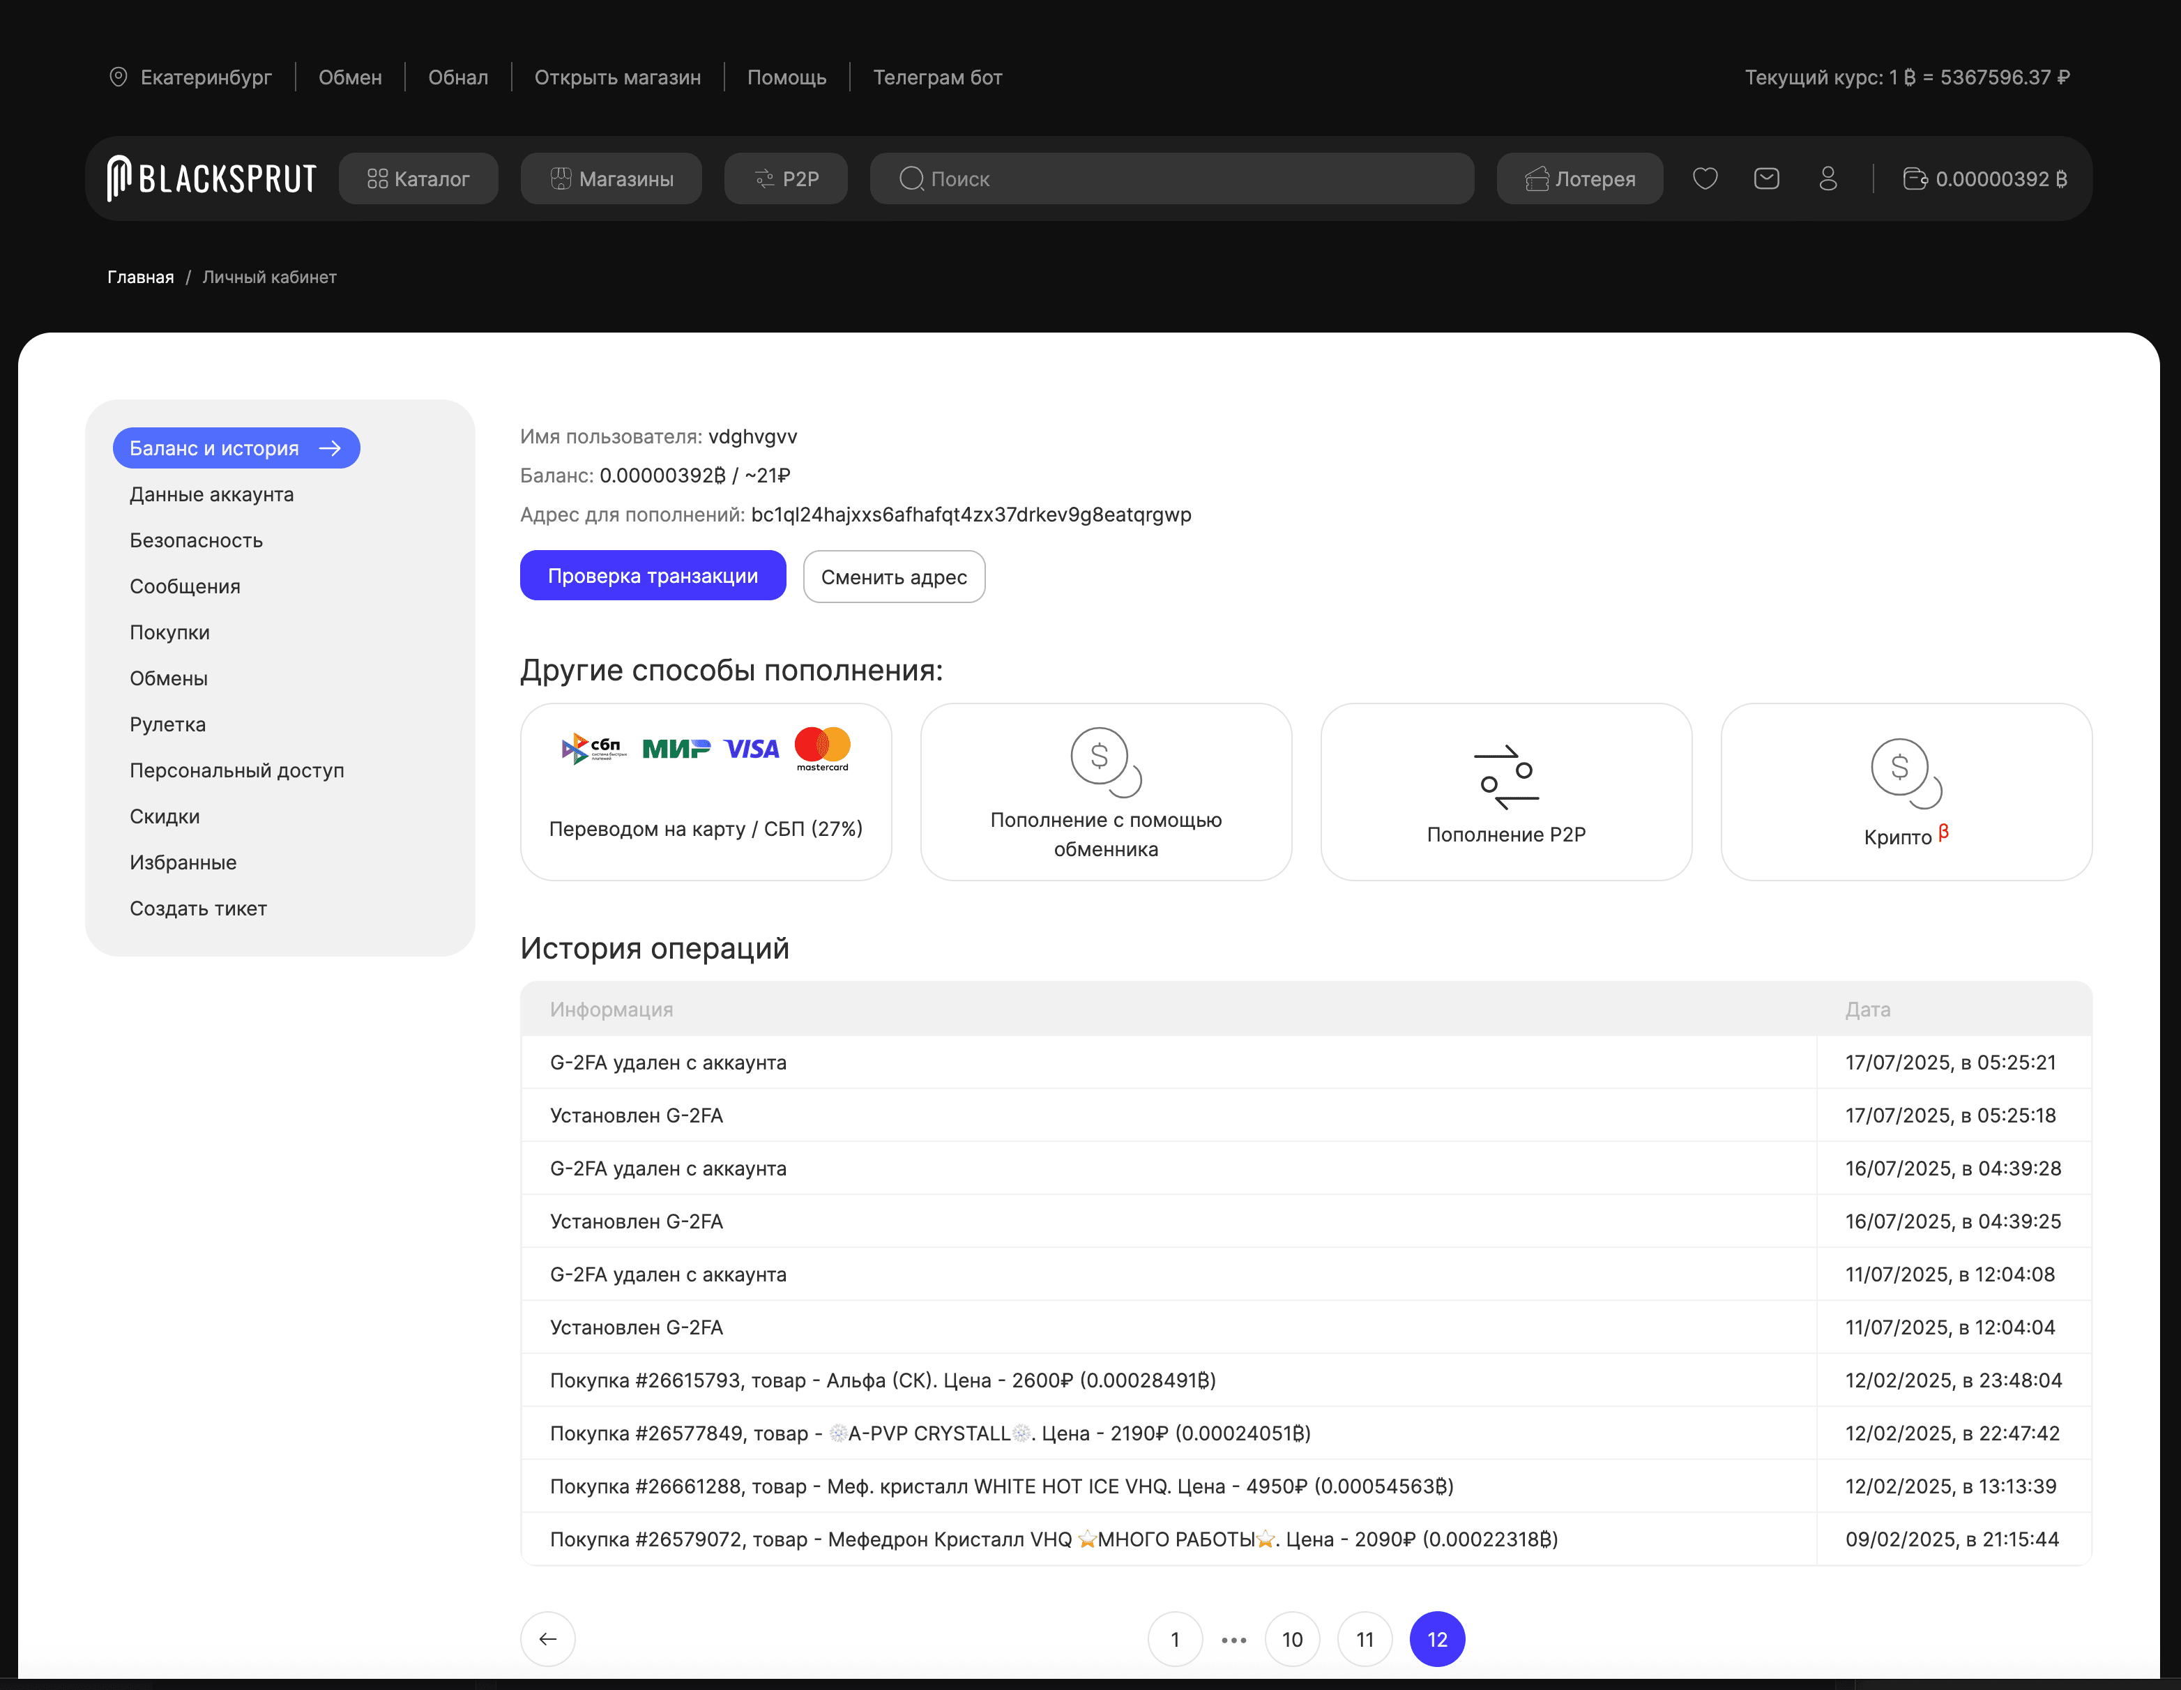This screenshot has width=2181, height=1690.
Task: Click the location pin for Екатеринбург
Action: pyautogui.click(x=118, y=77)
